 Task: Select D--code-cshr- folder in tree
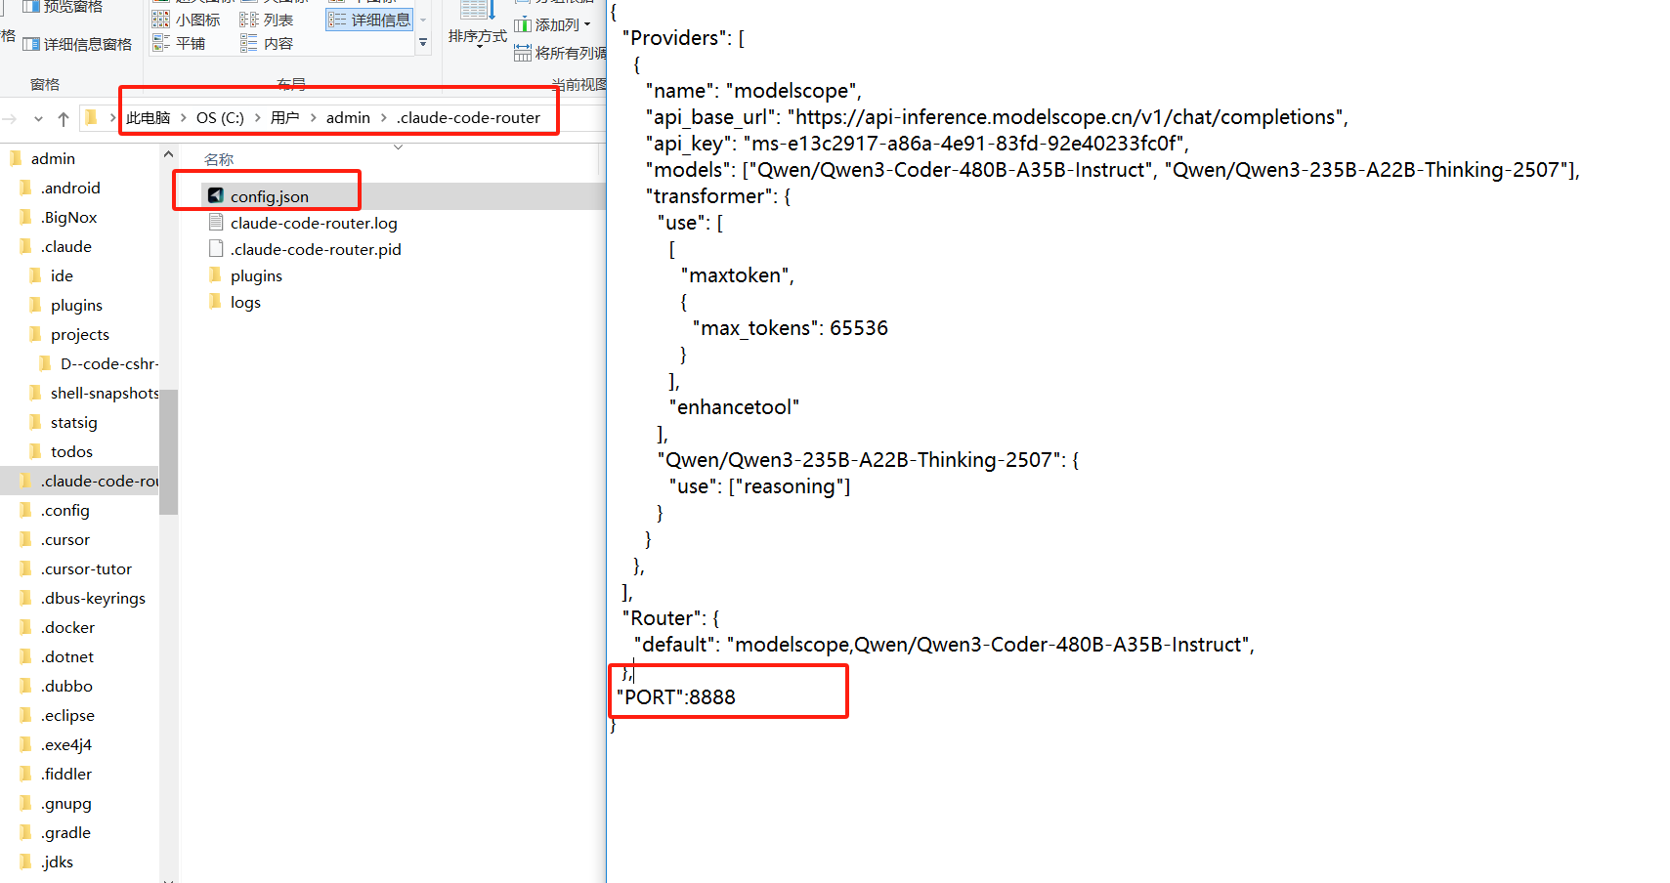click(x=108, y=363)
